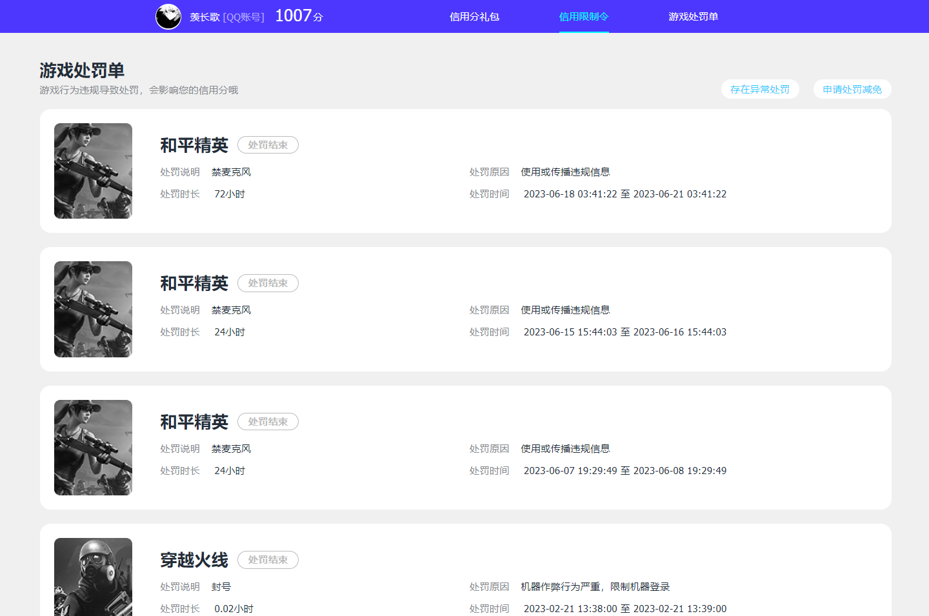Click the 封号 penalty description on 穿越火线

coord(222,587)
